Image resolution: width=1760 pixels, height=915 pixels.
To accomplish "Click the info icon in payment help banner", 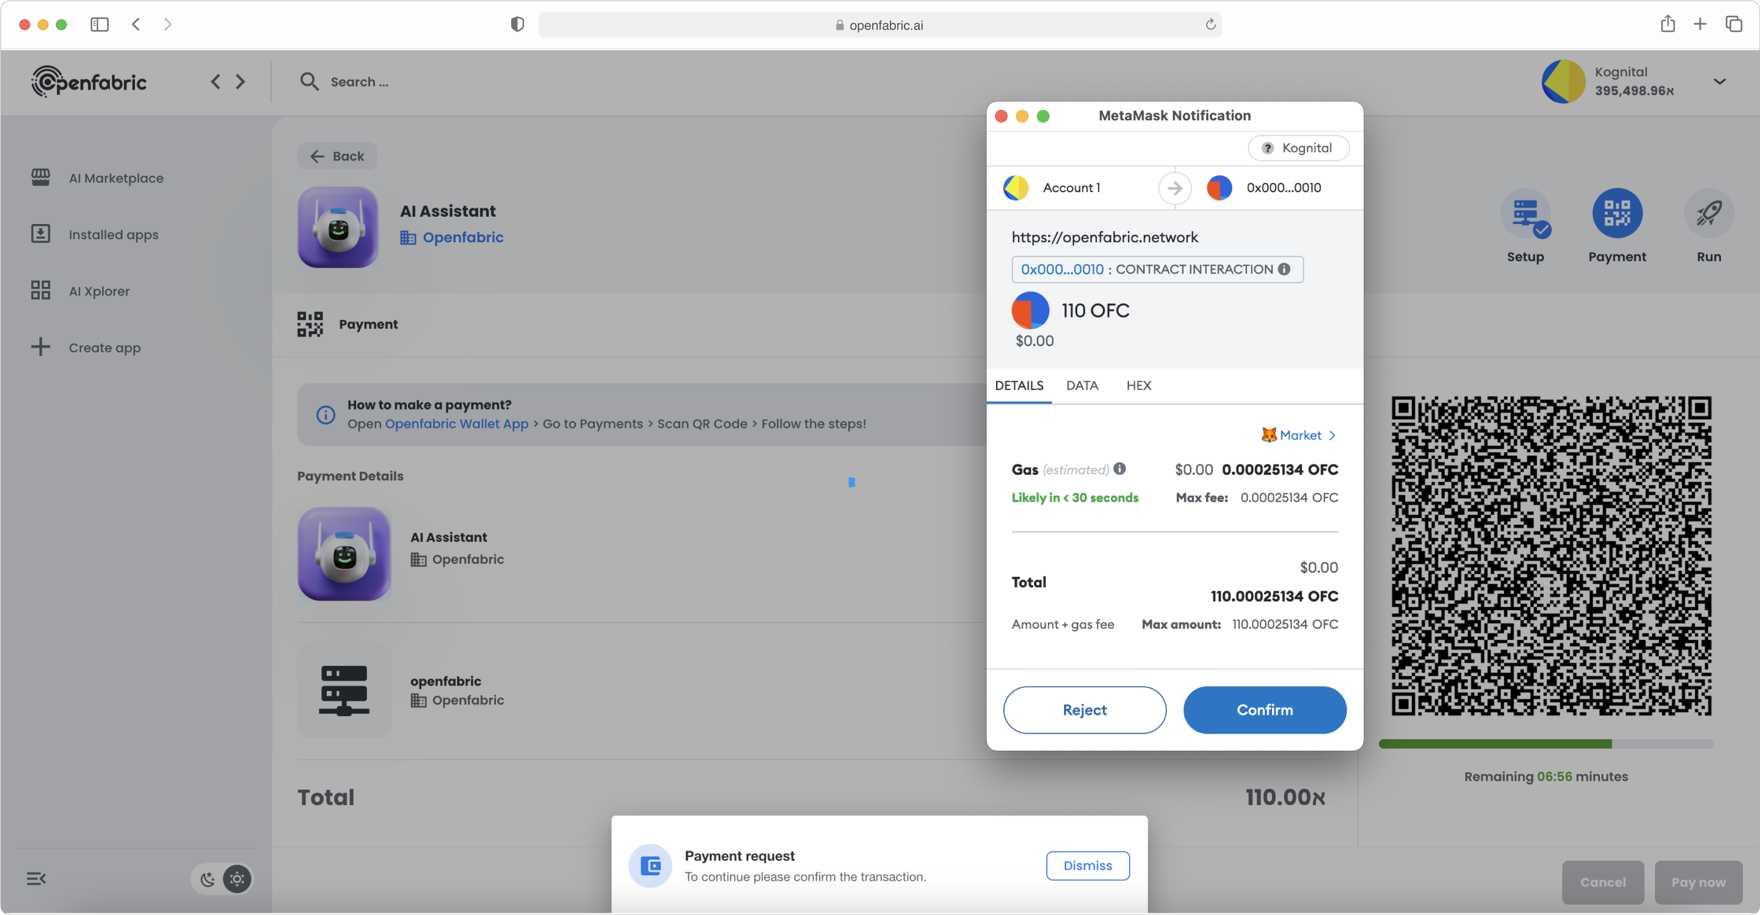I will [326, 414].
